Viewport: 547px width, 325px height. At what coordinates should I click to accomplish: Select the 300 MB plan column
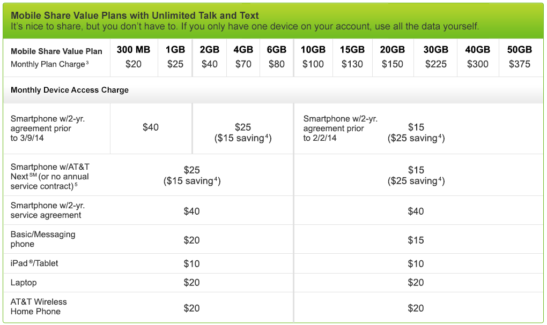pyautogui.click(x=134, y=50)
